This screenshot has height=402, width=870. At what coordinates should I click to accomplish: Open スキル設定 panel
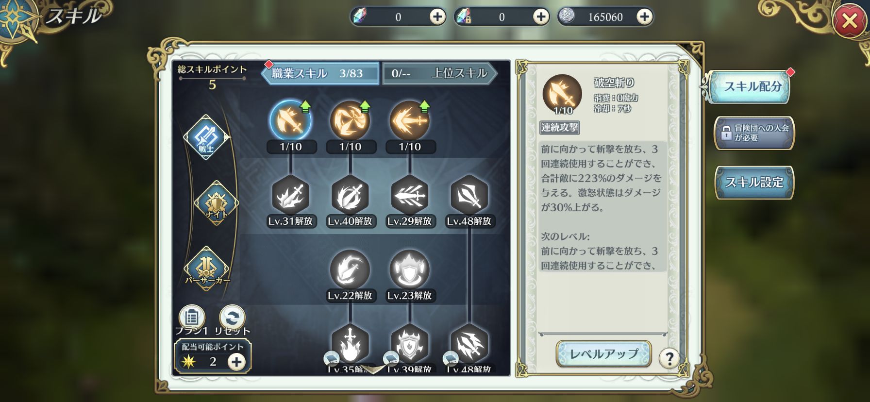click(x=754, y=183)
